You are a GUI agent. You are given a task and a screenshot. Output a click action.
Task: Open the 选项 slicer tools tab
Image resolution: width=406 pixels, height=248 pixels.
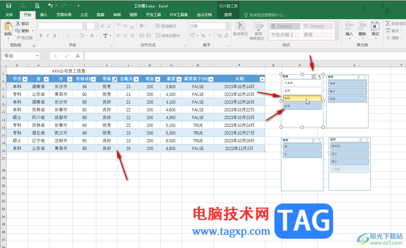(228, 15)
